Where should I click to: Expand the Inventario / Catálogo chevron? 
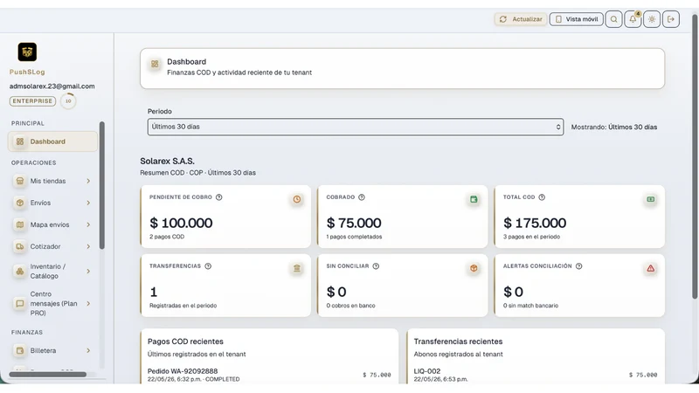88,271
